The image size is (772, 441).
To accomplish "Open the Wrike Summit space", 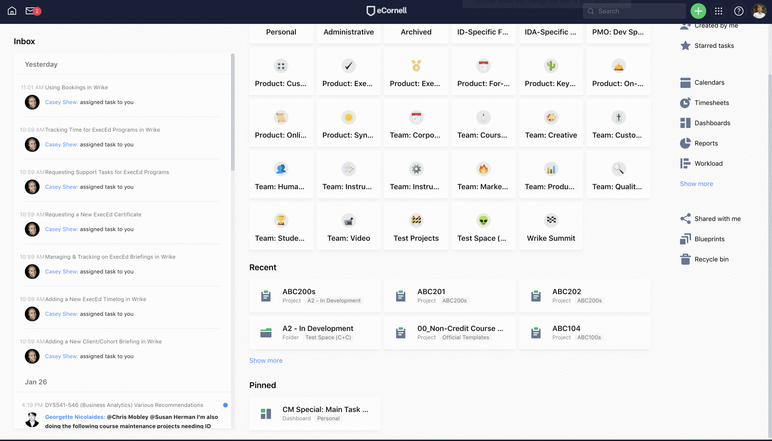I will (x=551, y=226).
